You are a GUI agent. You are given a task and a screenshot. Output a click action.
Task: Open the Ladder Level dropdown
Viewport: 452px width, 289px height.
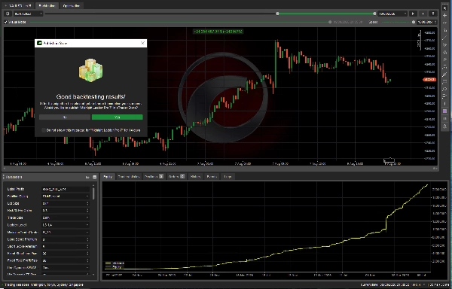coord(66,225)
